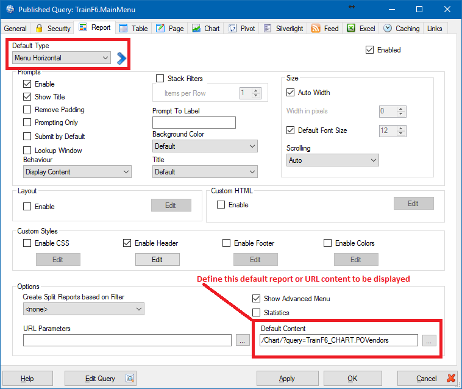Check Enable CSS option
462x389 pixels.
click(x=27, y=243)
